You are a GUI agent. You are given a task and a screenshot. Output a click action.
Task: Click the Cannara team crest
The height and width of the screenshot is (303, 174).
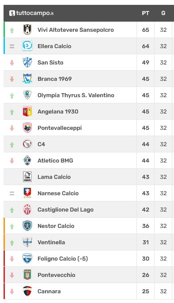click(27, 291)
